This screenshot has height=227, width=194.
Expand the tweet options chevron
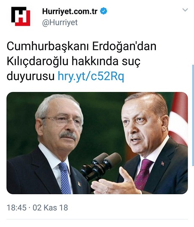tap(185, 10)
